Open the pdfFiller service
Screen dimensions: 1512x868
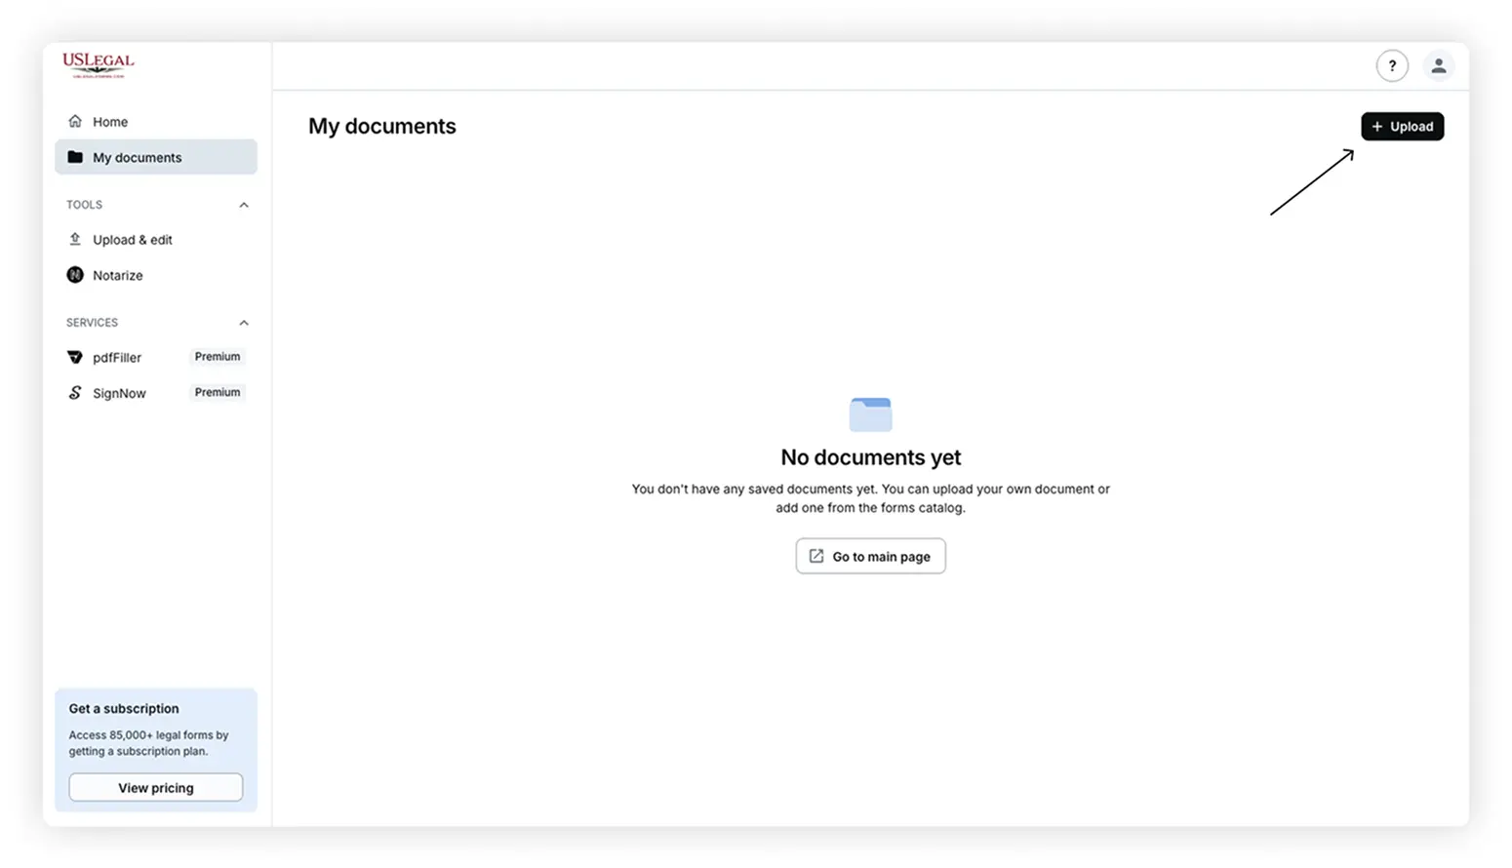coord(116,357)
